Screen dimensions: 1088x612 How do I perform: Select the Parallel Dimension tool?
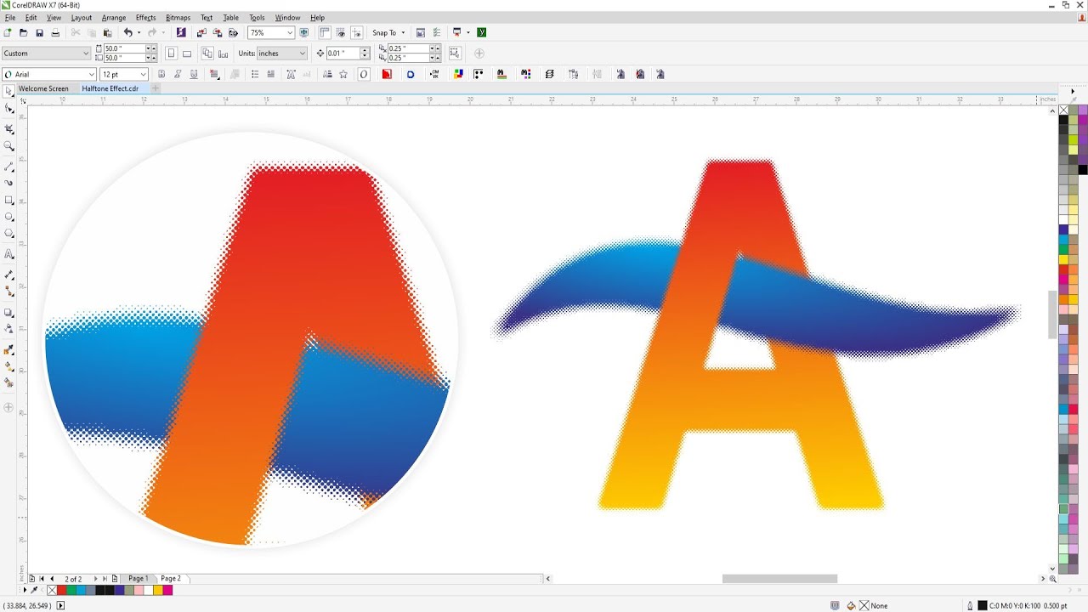click(x=9, y=275)
